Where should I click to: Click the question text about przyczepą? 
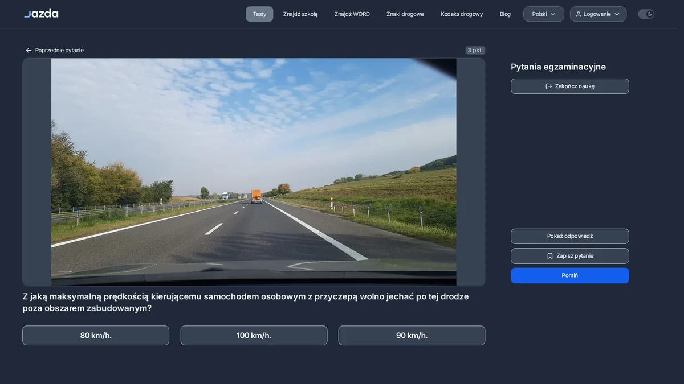[246, 302]
